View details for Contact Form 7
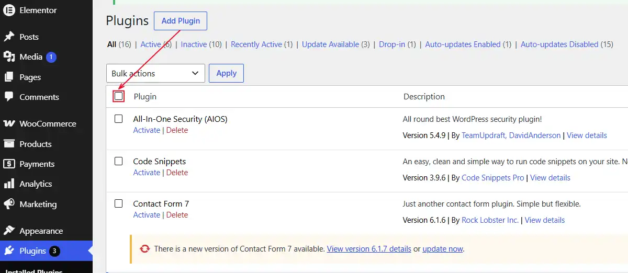Screen dimensions: 628x273 tap(545, 220)
